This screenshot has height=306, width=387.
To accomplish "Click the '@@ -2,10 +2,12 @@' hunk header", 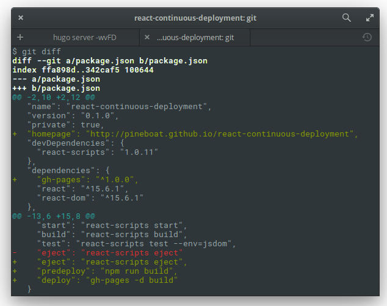I will [x=54, y=97].
